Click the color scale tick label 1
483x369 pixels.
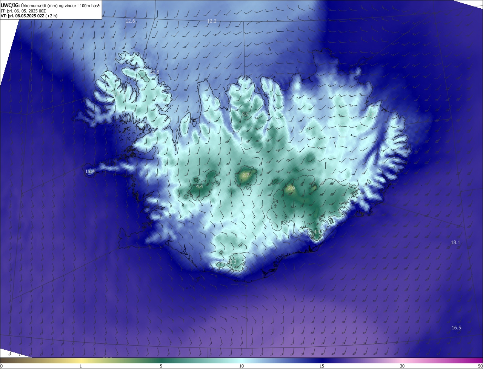(x=81, y=366)
